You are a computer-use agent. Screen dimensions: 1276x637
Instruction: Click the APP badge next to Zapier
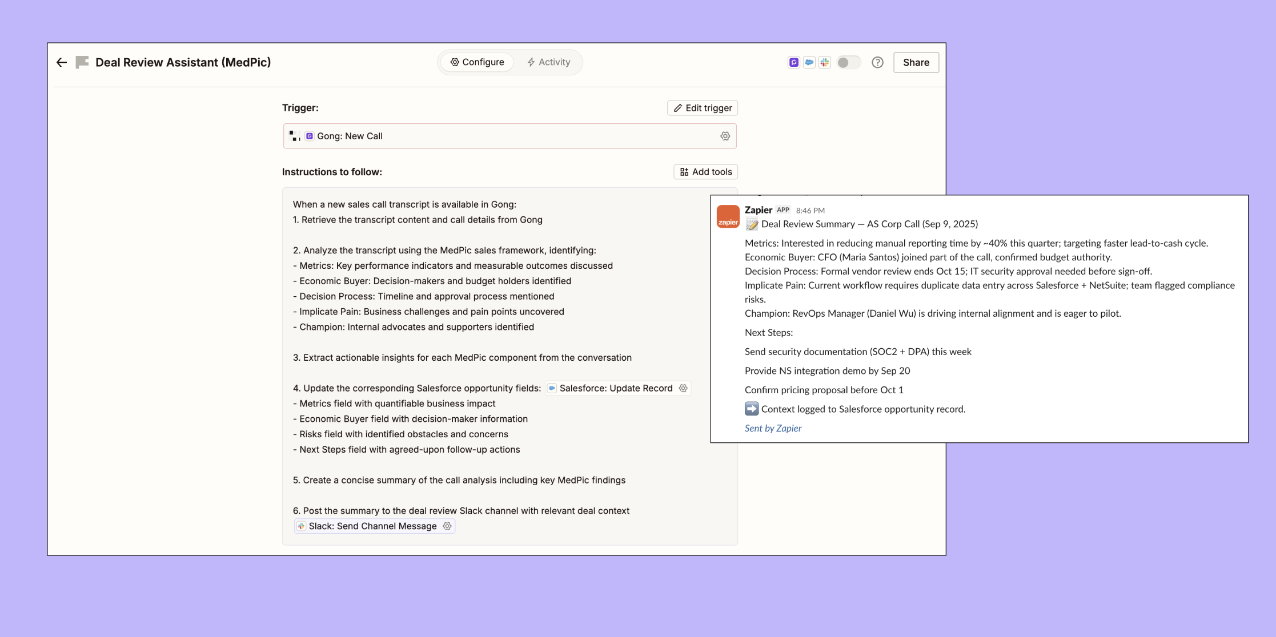tap(783, 210)
